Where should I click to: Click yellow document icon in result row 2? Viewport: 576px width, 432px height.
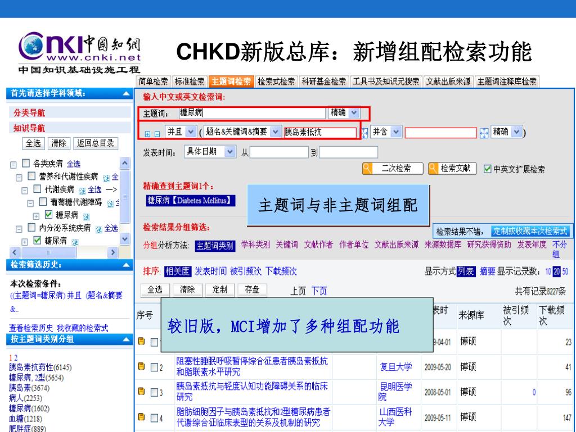141,366
